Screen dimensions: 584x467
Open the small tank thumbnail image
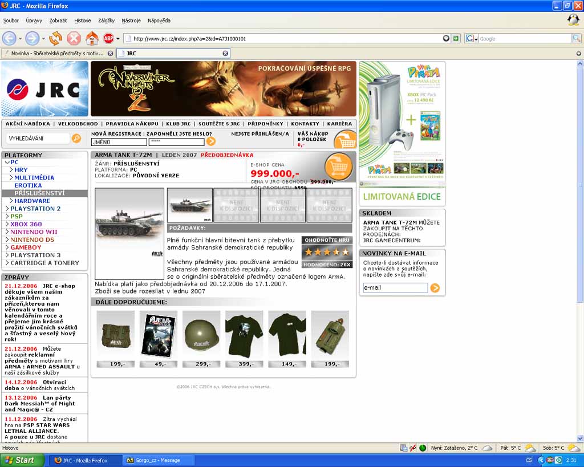[x=189, y=205]
